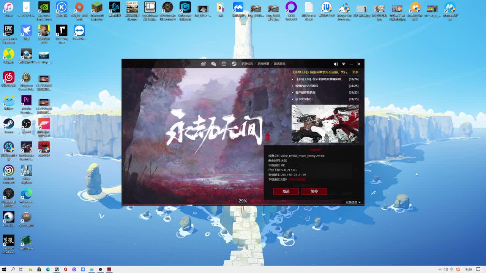Screen dimensions: 486x273
Task: Open Microsoft Edge desktop shortcut
Action: click(26, 198)
